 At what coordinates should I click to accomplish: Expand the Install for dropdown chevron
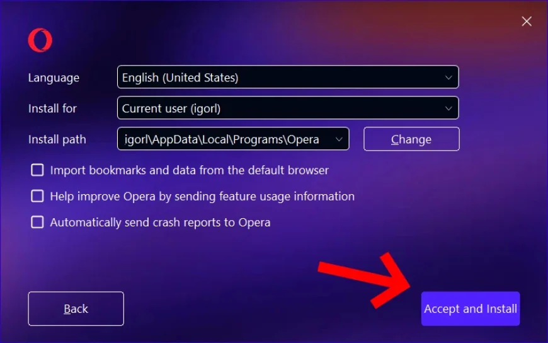[x=448, y=108]
